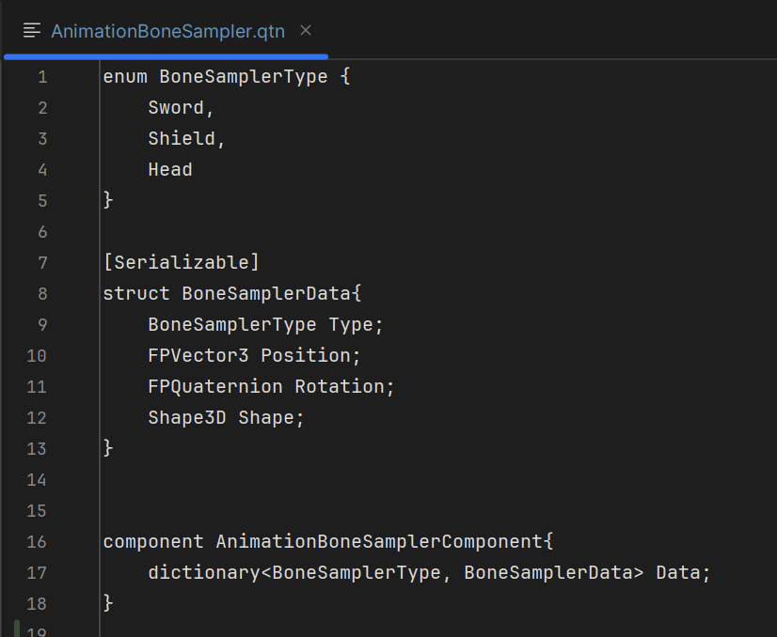This screenshot has width=777, height=637.
Task: Place cursor on the BoneSamplerData struct name
Action: tap(267, 293)
